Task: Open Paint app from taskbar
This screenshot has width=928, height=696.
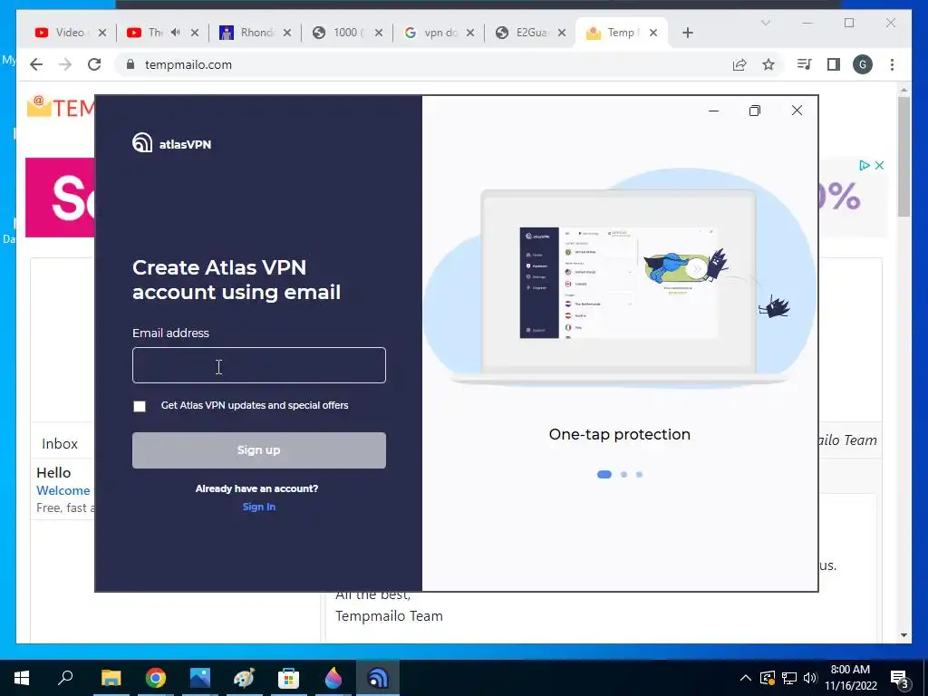Action: click(x=244, y=678)
